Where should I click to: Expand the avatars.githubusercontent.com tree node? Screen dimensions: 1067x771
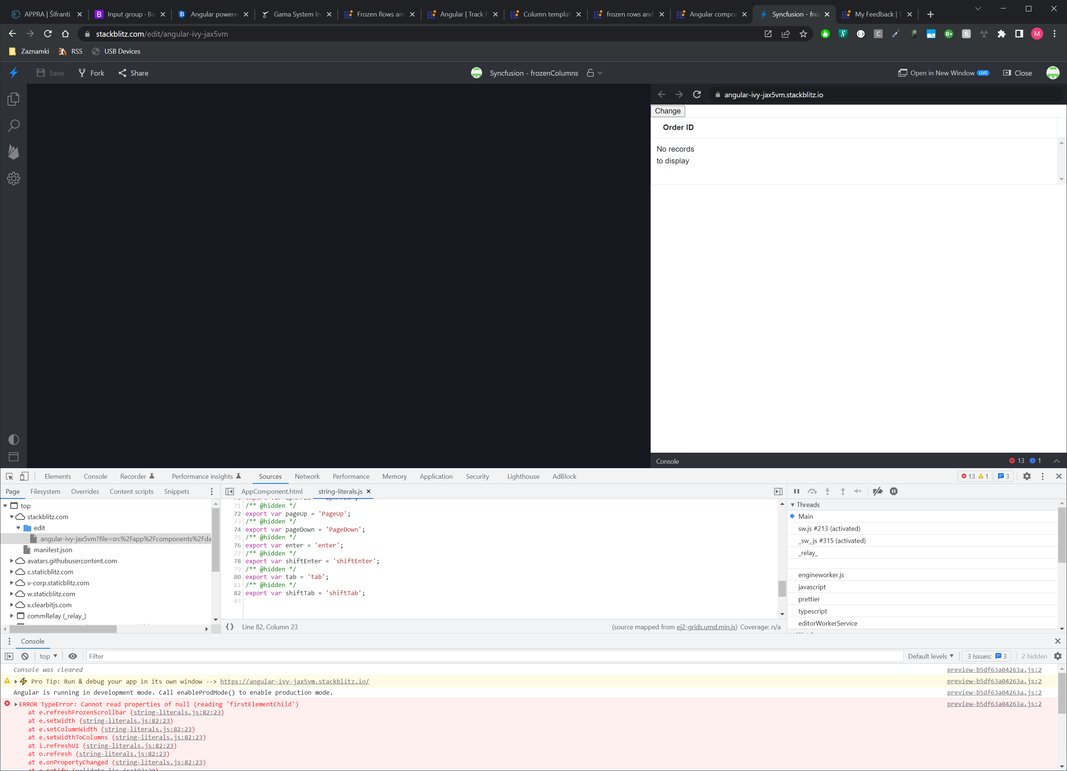coord(12,561)
